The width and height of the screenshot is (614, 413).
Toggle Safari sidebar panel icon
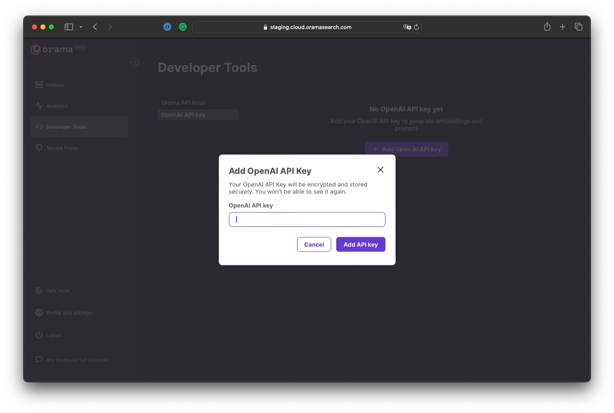point(69,27)
